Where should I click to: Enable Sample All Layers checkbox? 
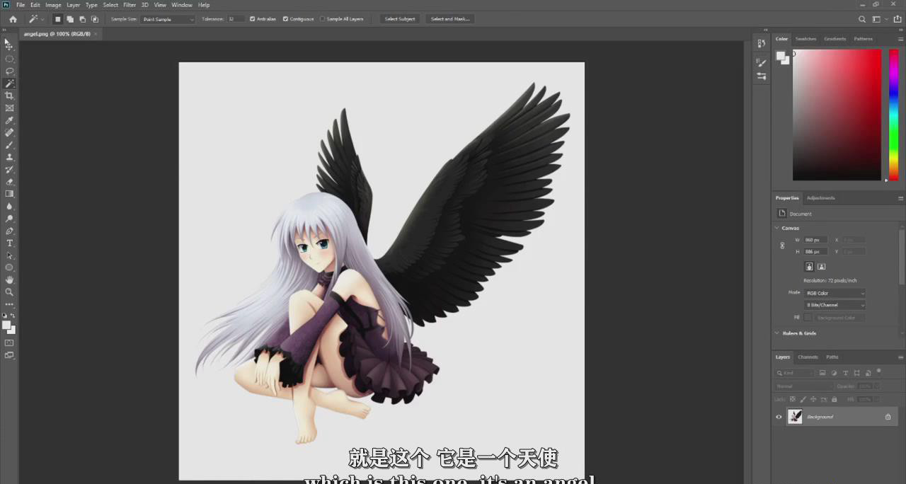(323, 19)
